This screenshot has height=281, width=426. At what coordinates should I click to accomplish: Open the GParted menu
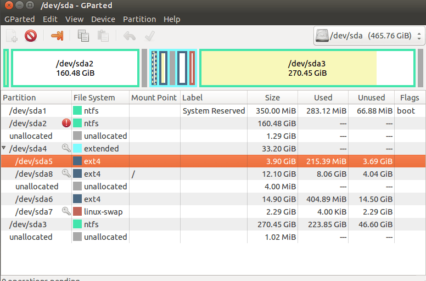[20, 19]
